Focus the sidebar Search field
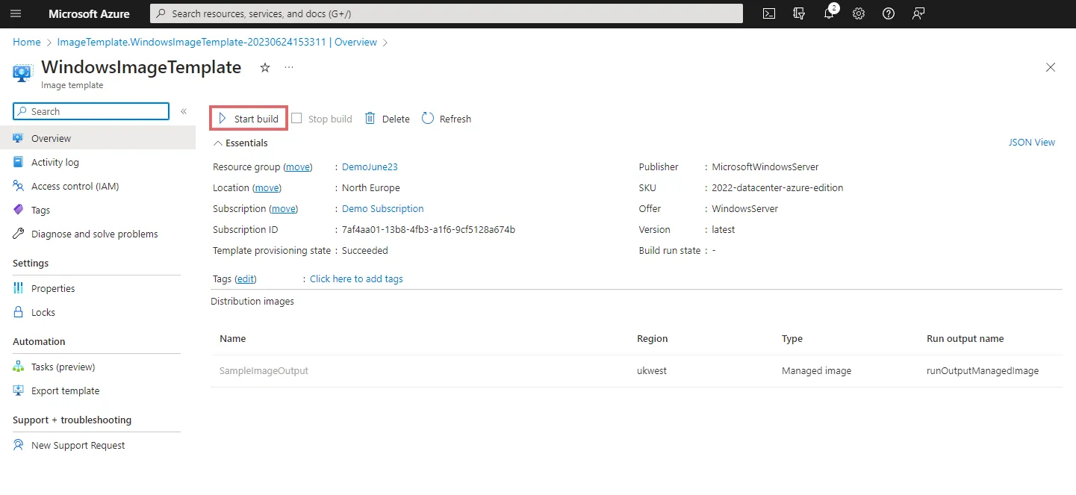 (x=91, y=111)
